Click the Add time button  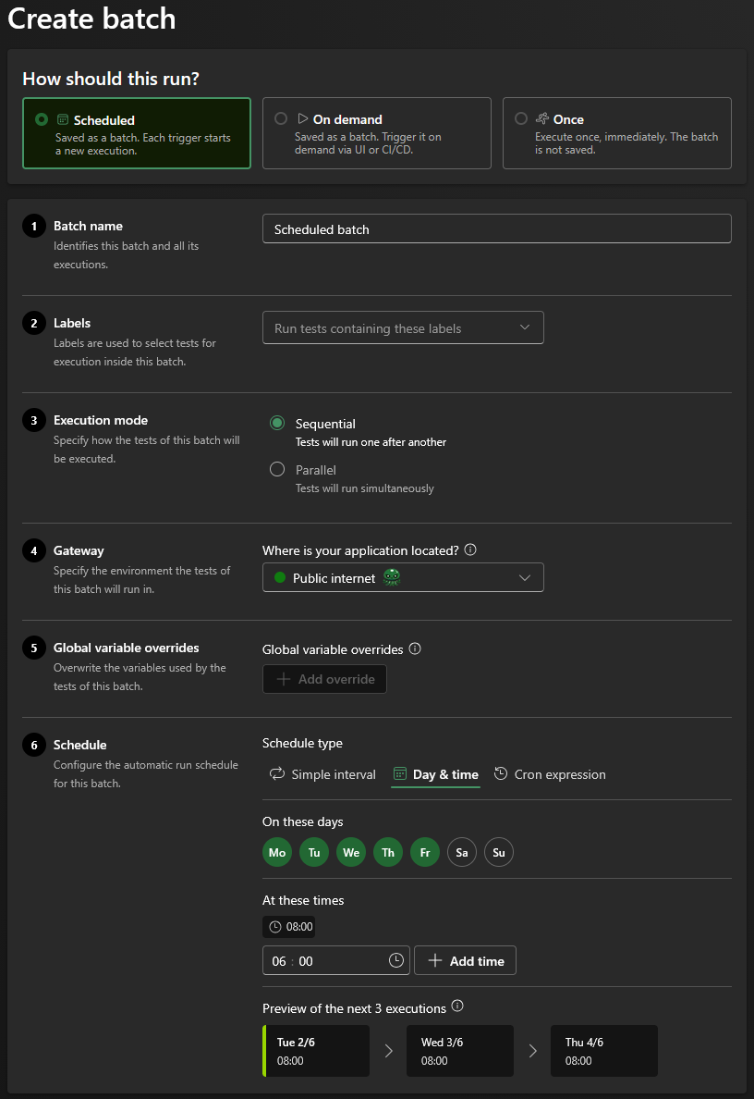coord(465,960)
